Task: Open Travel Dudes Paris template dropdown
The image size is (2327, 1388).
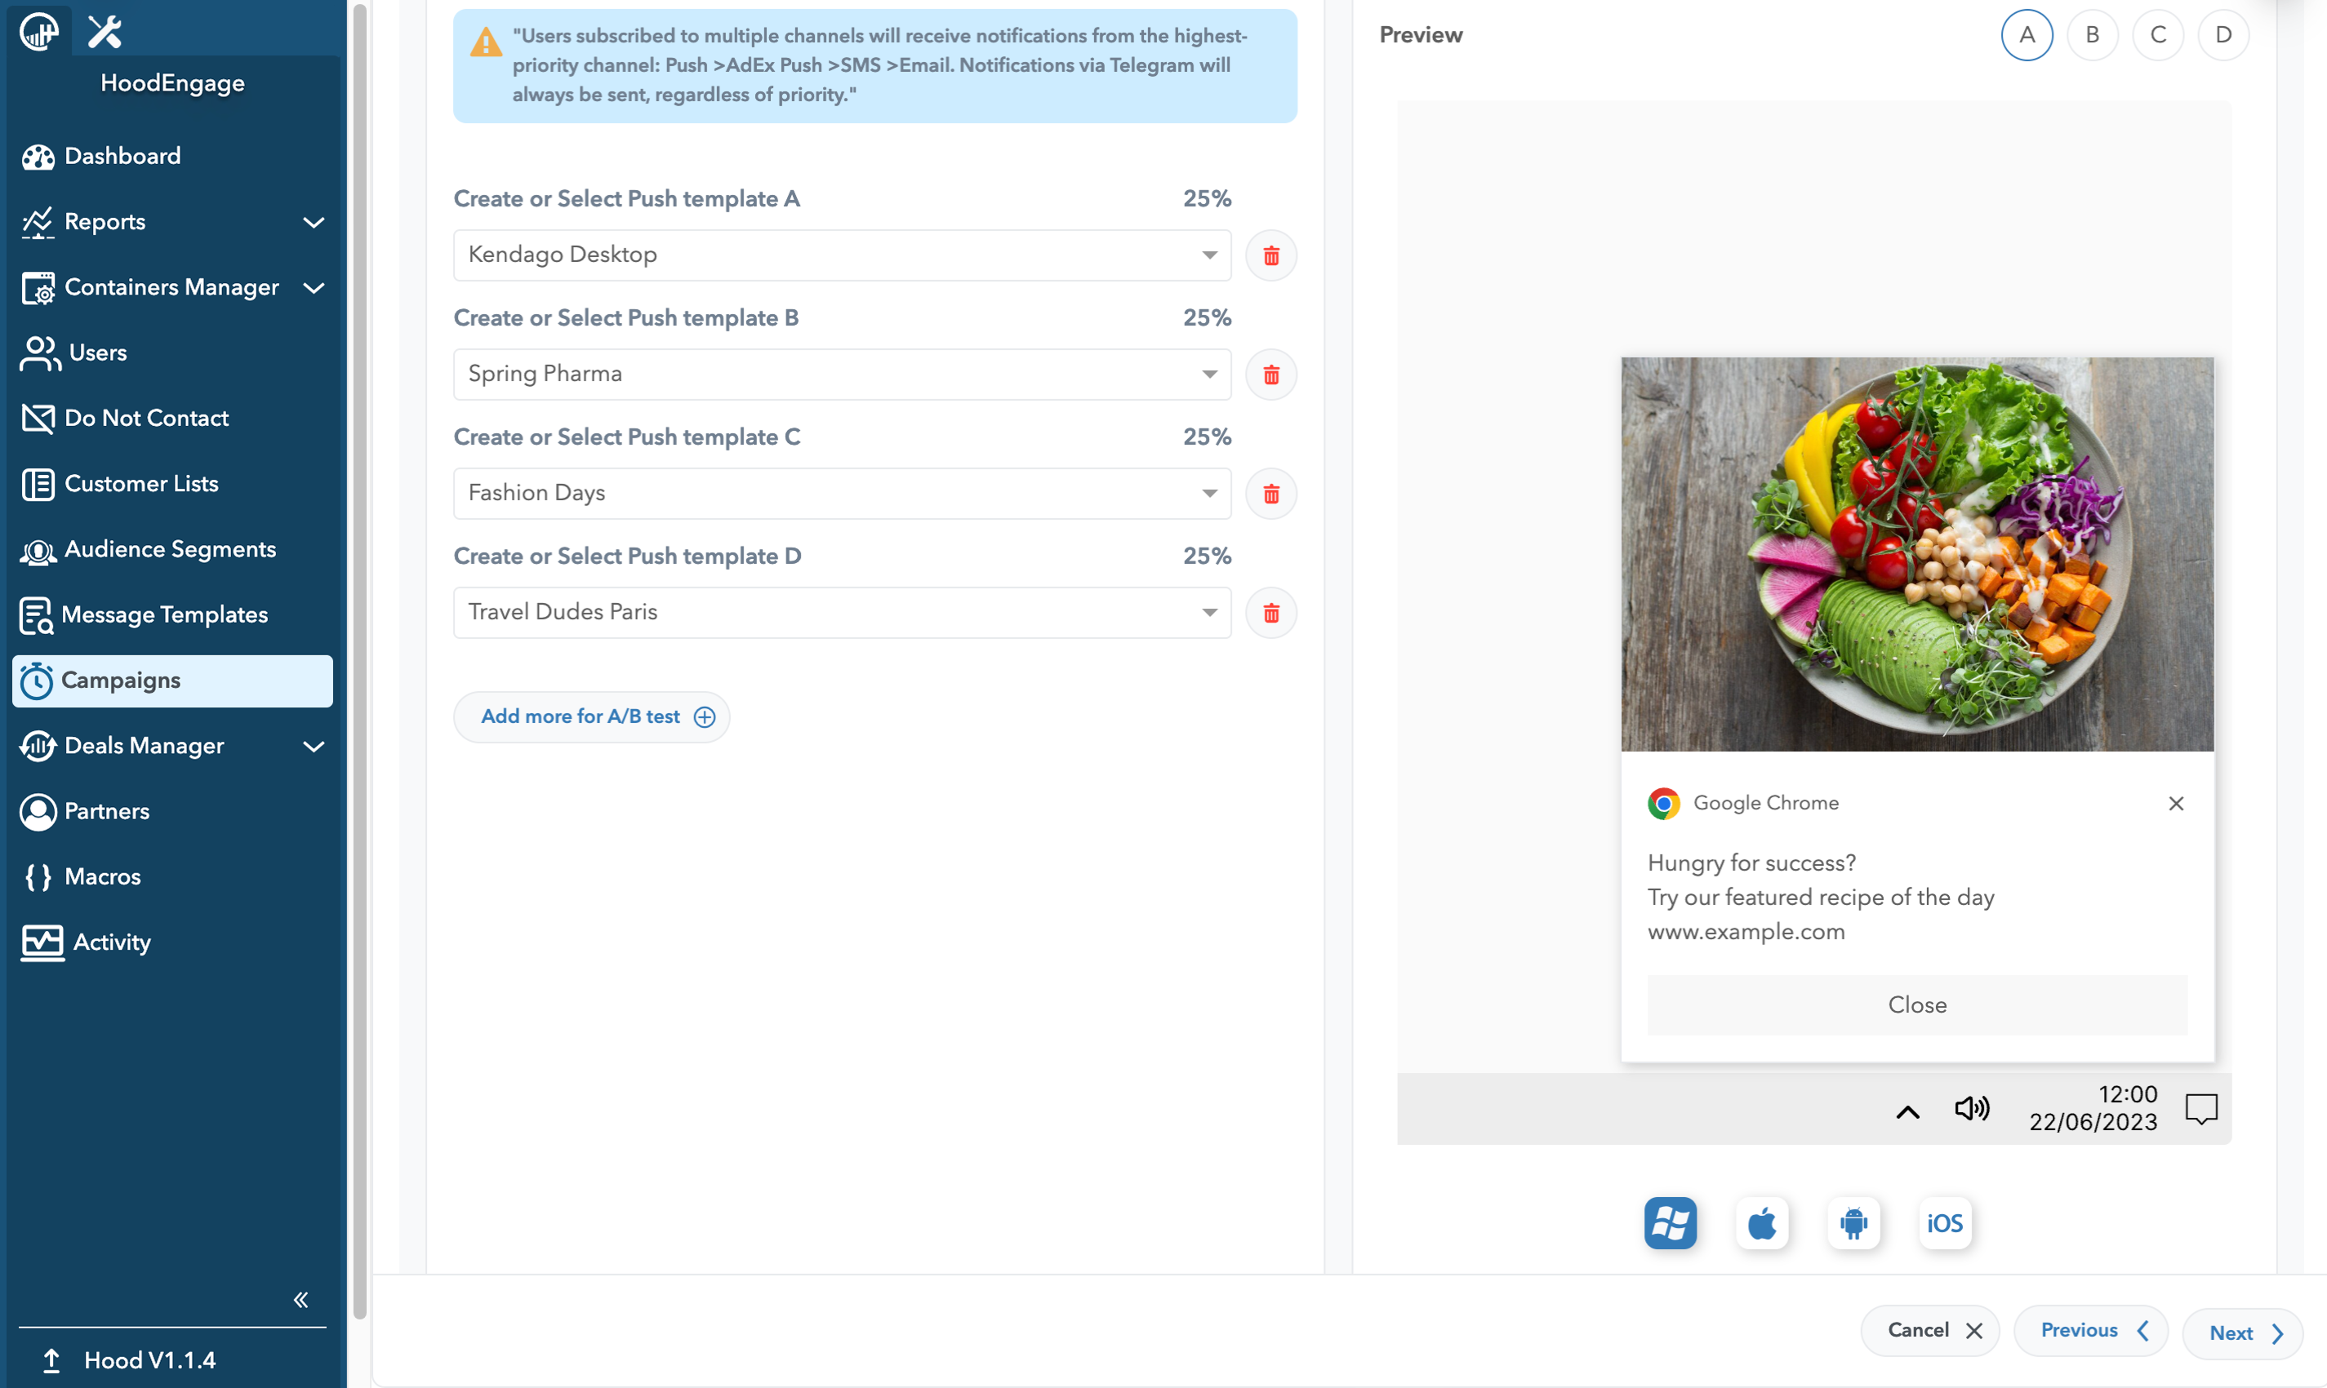Action: tap(841, 613)
